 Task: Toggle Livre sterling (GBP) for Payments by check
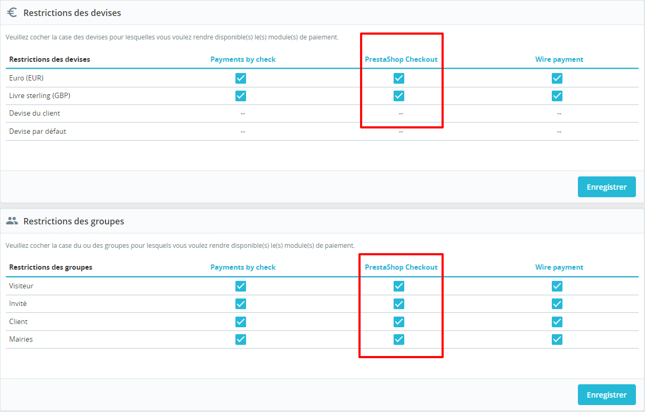(x=241, y=96)
